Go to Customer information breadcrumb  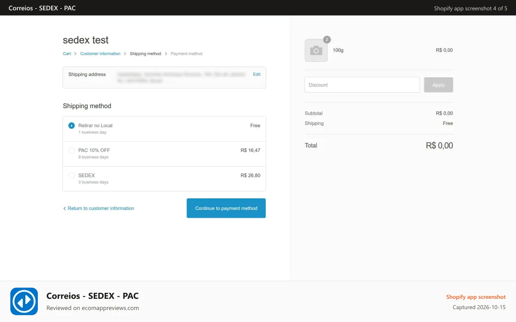click(x=100, y=54)
